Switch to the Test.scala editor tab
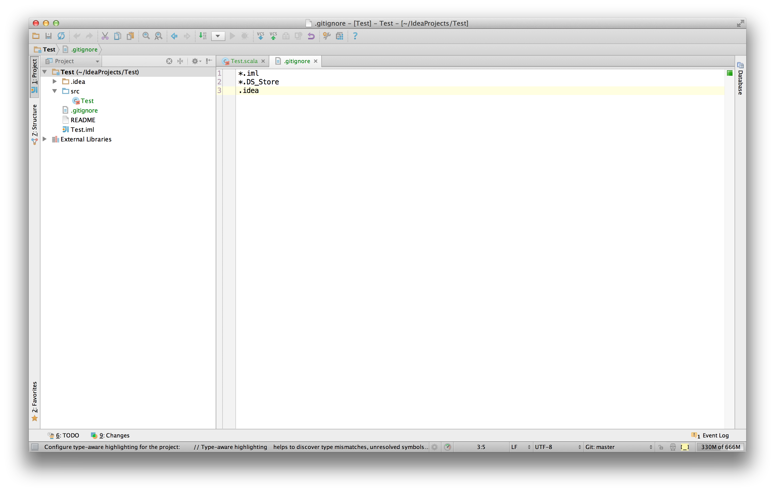This screenshot has width=775, height=492. coord(244,61)
